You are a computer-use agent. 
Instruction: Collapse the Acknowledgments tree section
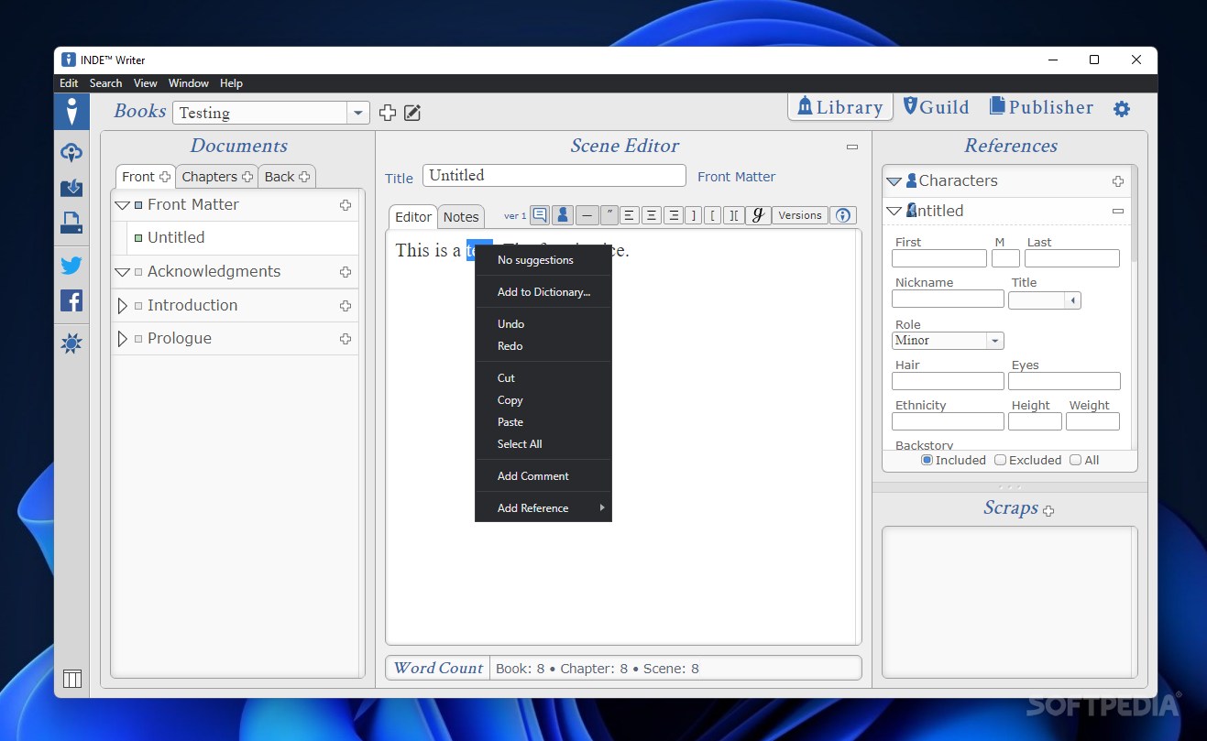pos(123,272)
